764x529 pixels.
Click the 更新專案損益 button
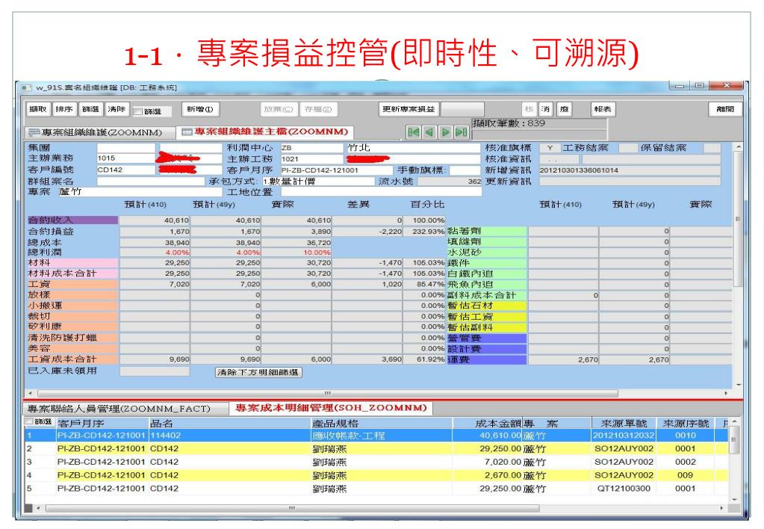(x=409, y=109)
